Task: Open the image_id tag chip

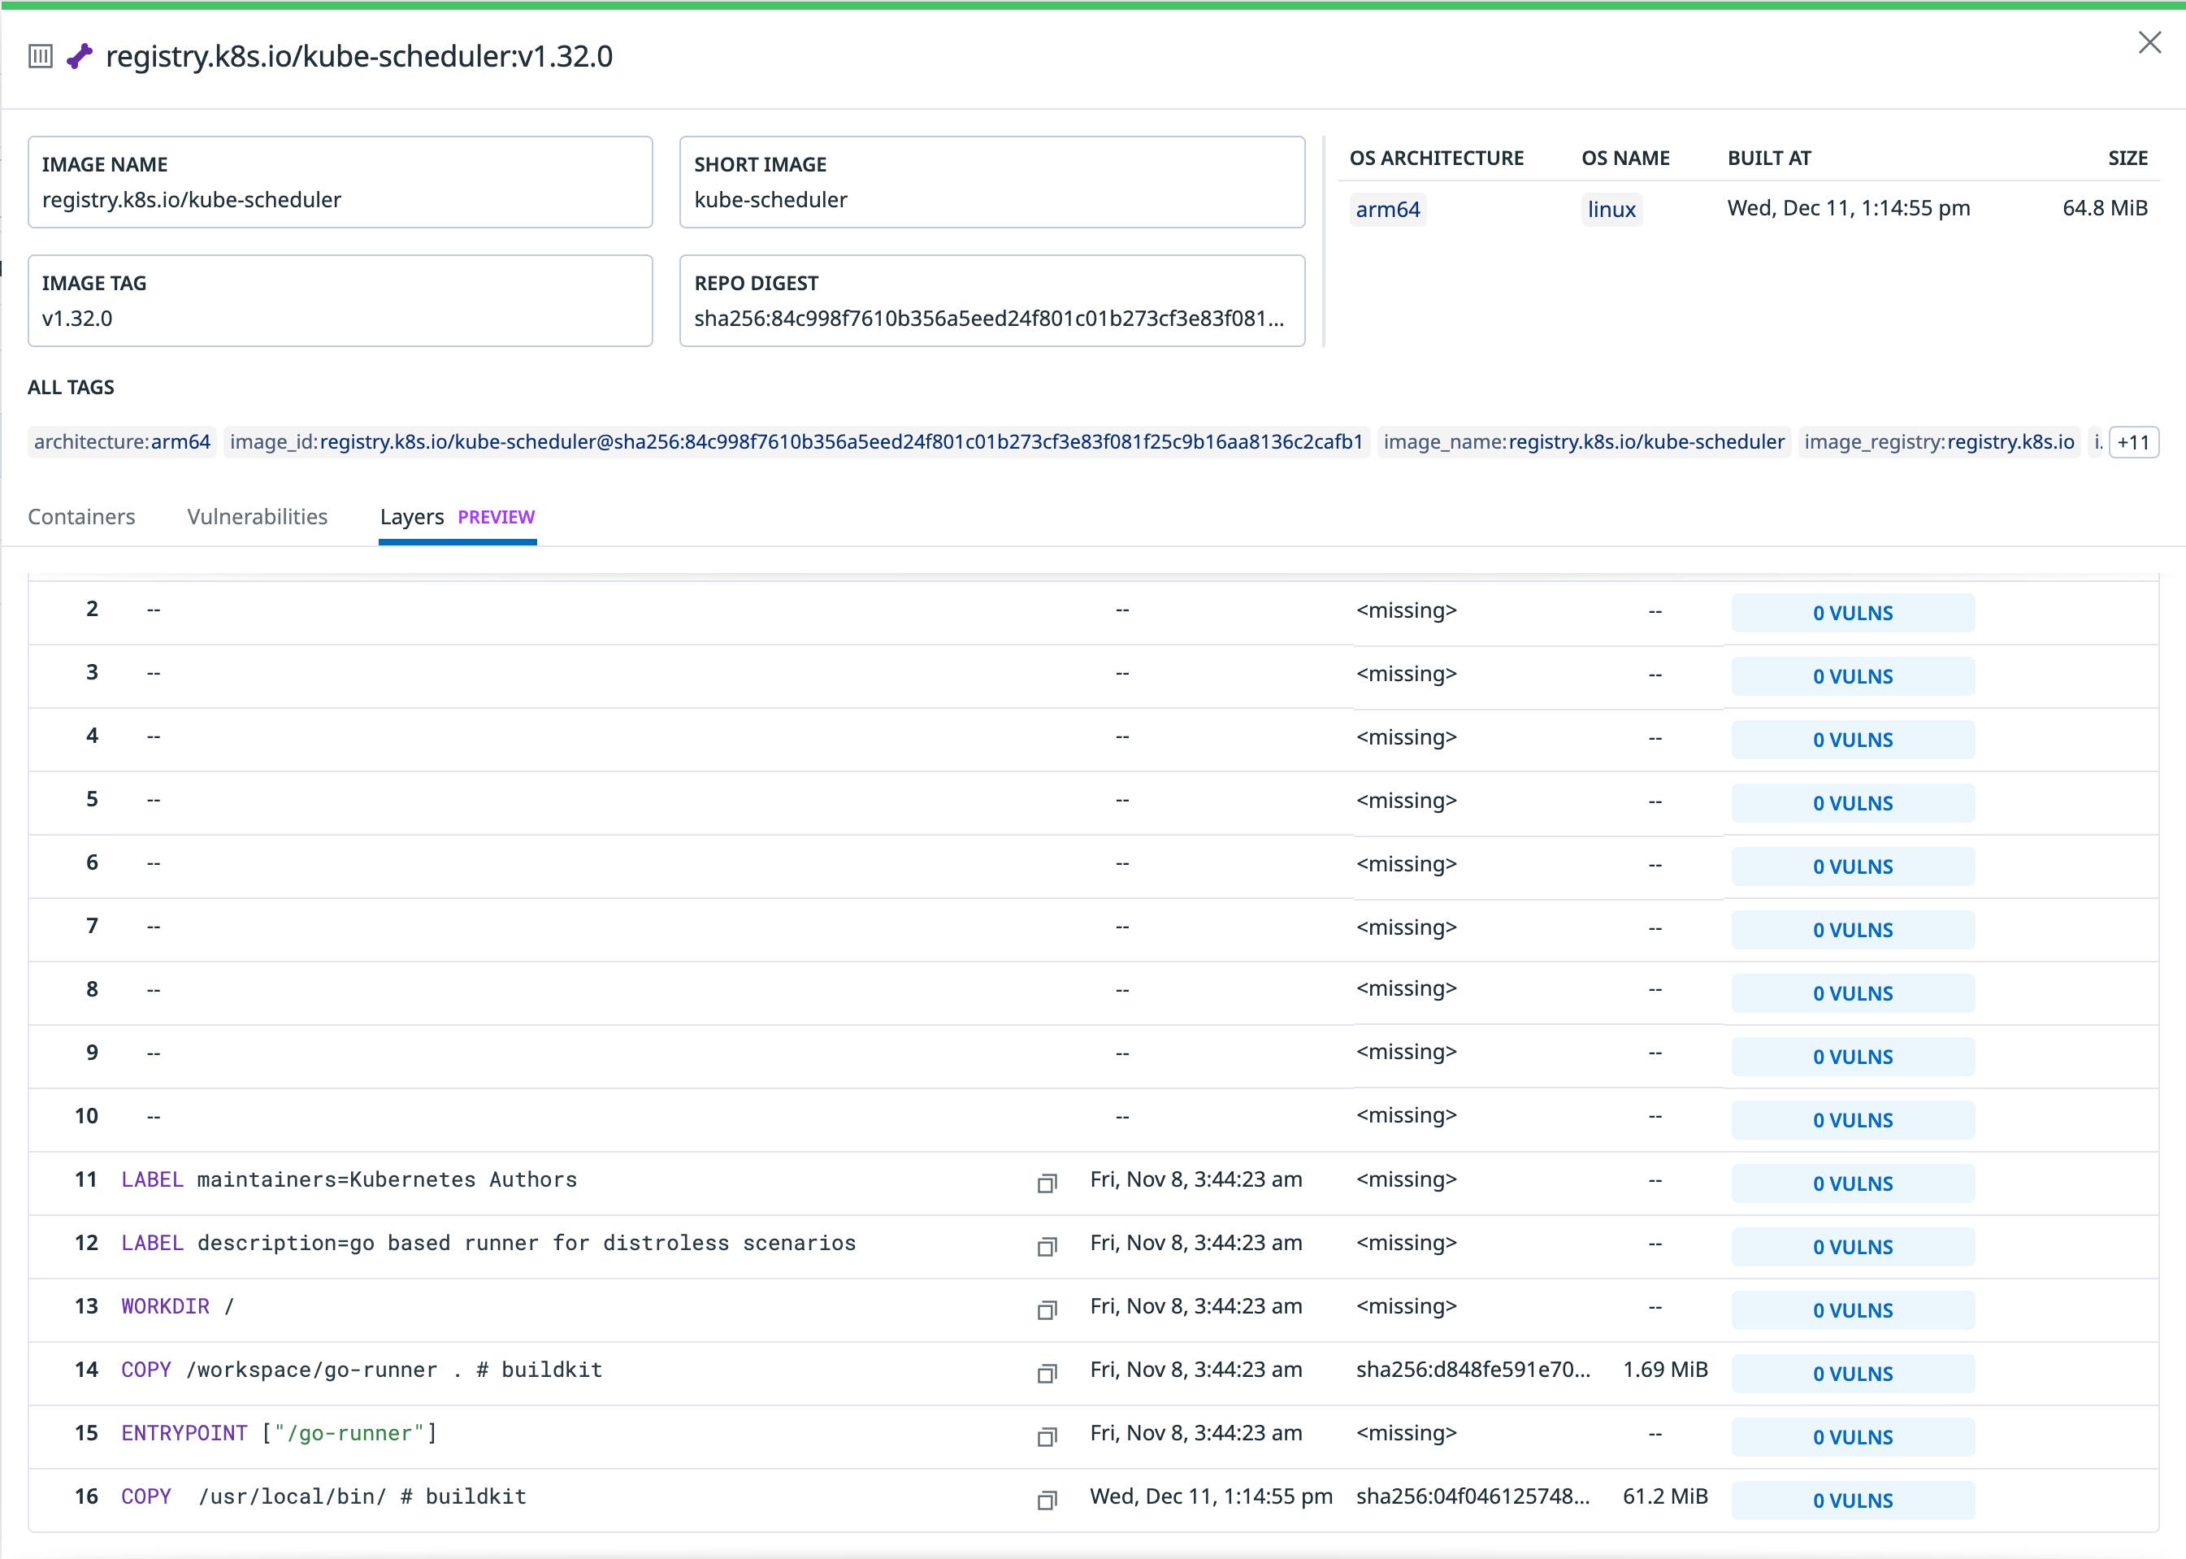Action: [795, 442]
